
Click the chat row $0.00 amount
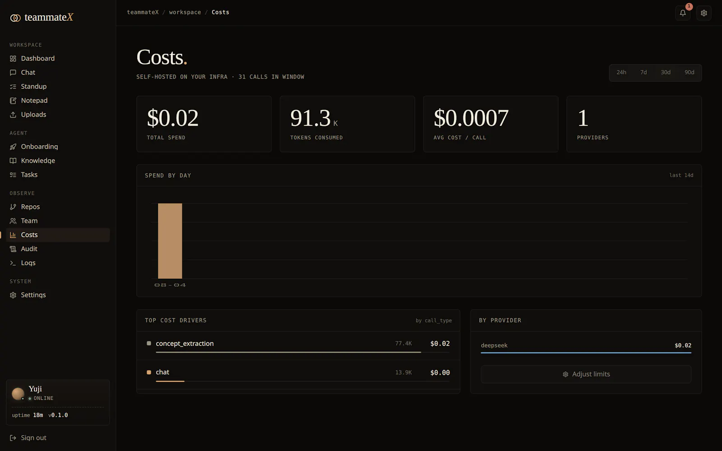(440, 373)
